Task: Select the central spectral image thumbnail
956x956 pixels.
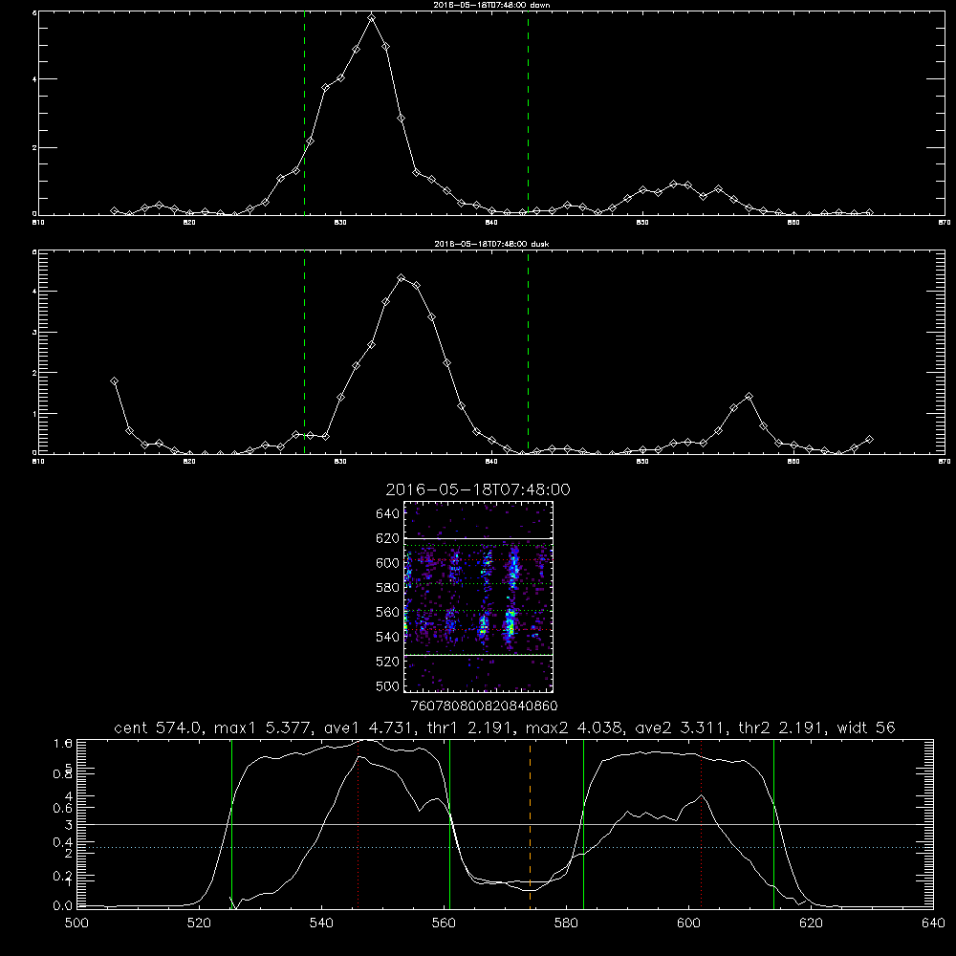Action: (478, 597)
